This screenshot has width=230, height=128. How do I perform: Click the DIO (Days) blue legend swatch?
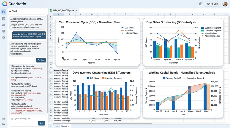88,78
